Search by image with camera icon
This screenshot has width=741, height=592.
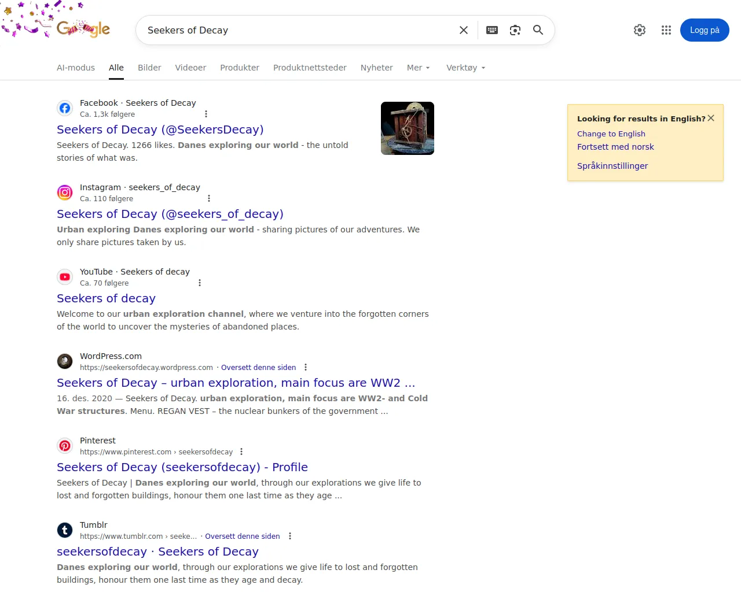point(515,30)
